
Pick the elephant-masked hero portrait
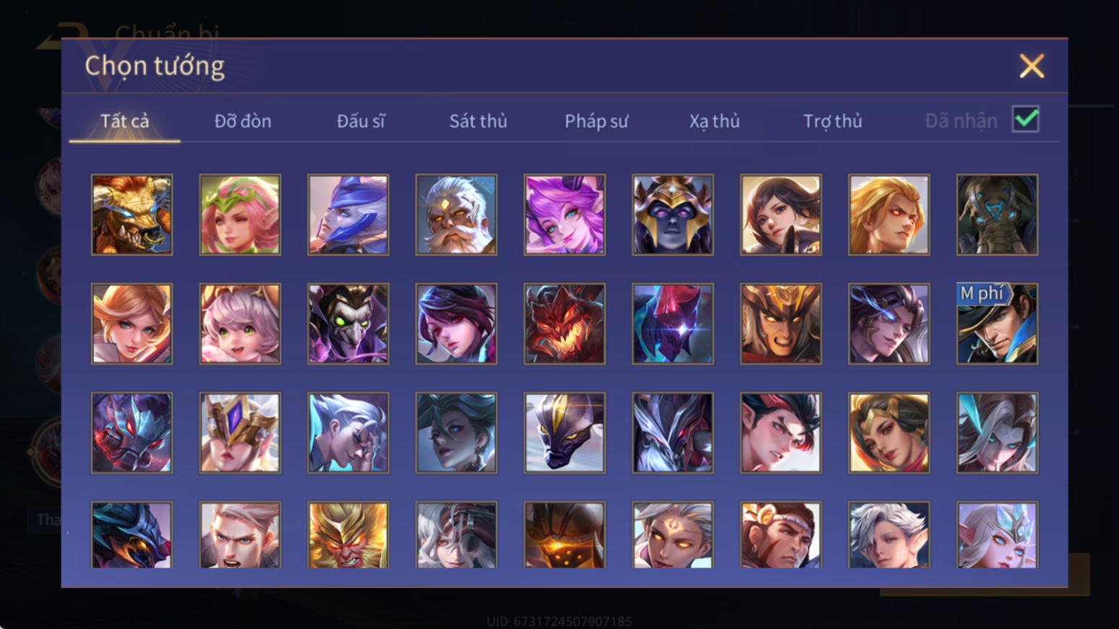997,214
